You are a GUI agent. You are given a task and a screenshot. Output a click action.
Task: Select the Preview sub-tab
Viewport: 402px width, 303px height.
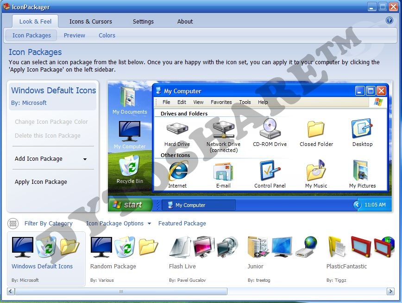[75, 35]
